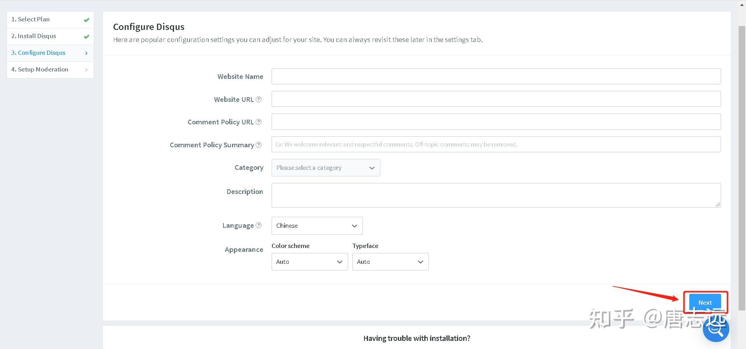Click the page's vertical scrollbar

(x=742, y=155)
